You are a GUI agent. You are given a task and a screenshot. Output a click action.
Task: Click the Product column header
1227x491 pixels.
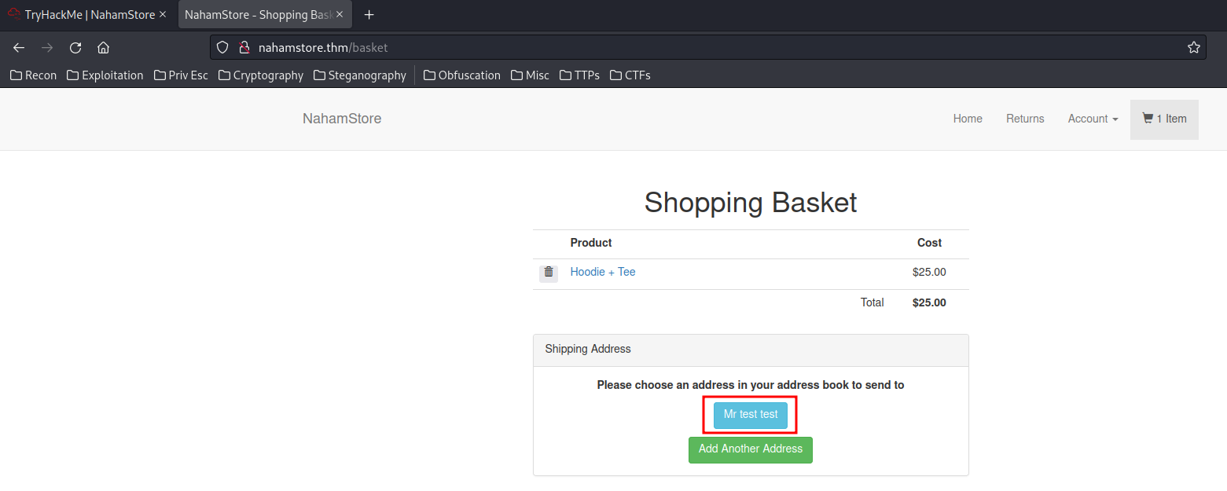tap(591, 243)
